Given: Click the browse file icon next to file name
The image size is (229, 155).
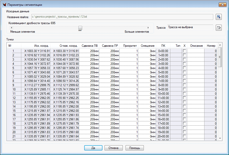Looking at the screenshot, I should (218, 17).
